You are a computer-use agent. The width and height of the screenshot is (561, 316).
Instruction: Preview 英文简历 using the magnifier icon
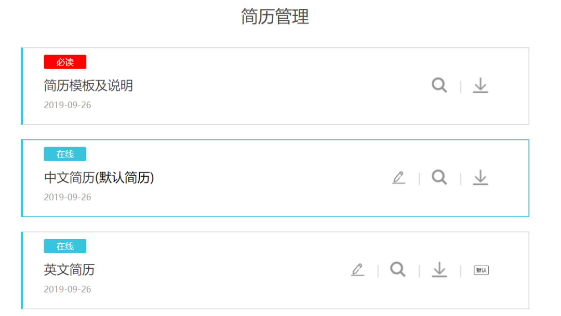398,269
